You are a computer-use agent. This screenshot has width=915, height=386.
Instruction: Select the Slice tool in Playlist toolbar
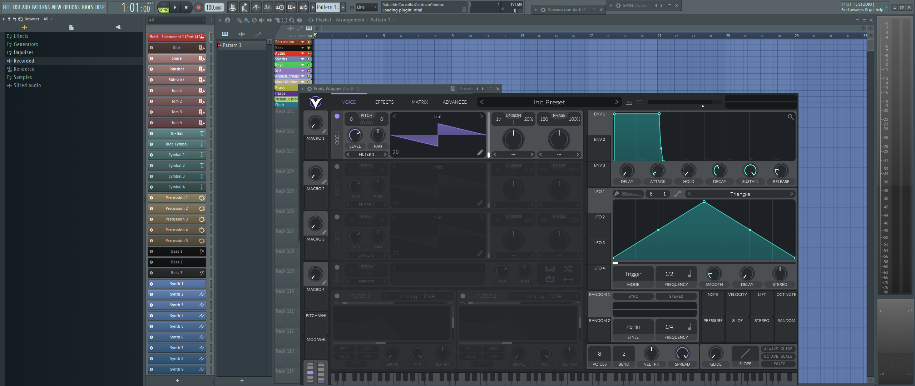pos(277,20)
